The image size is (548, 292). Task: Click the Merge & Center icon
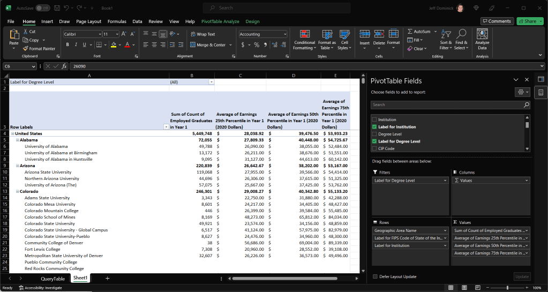pyautogui.click(x=193, y=45)
